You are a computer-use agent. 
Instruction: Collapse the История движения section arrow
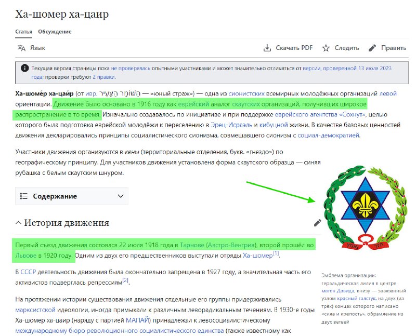18,223
